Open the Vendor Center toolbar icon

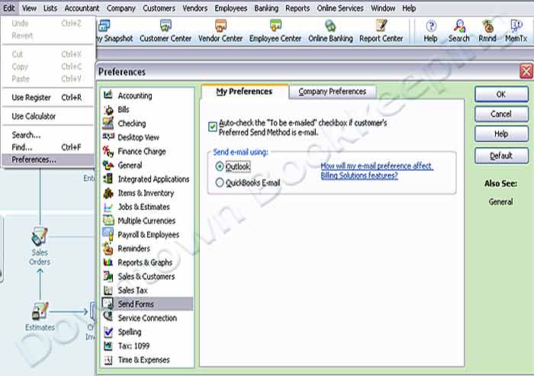(220, 26)
